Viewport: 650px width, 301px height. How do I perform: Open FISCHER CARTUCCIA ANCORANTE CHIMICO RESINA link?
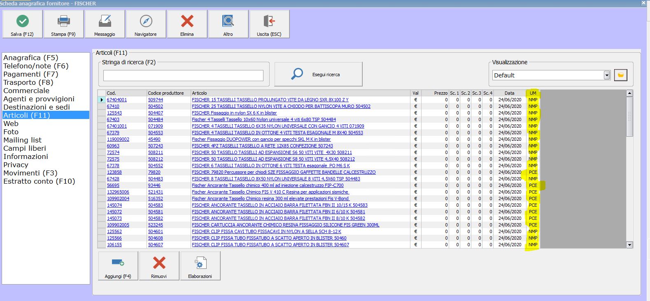pyautogui.click(x=286, y=225)
